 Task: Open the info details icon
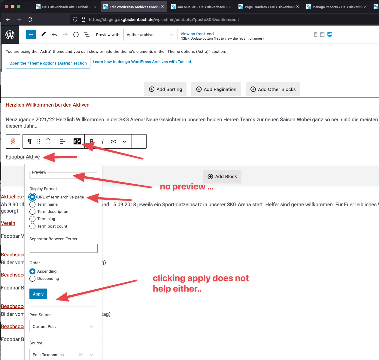(76, 35)
